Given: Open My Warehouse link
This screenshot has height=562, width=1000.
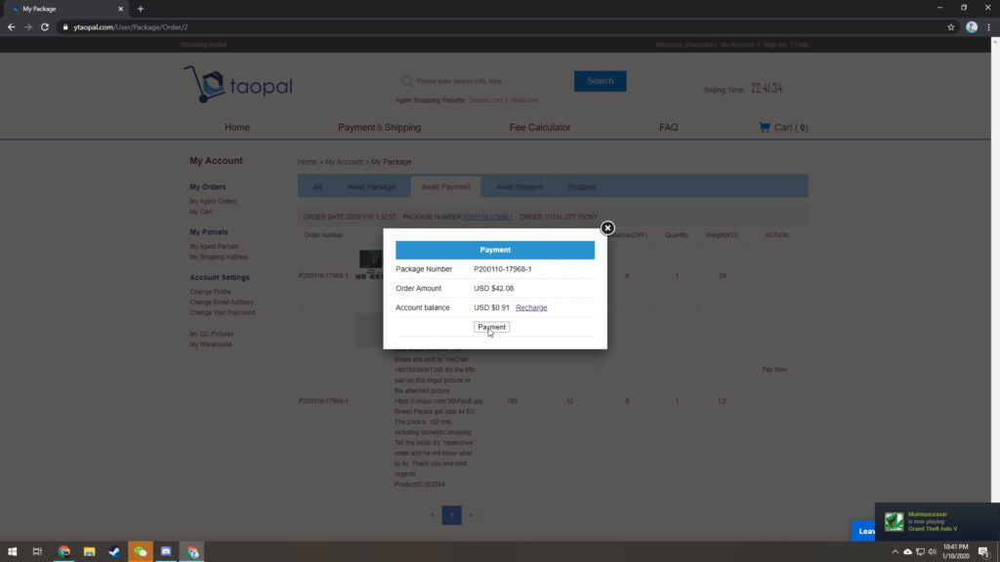Looking at the screenshot, I should click(x=211, y=344).
